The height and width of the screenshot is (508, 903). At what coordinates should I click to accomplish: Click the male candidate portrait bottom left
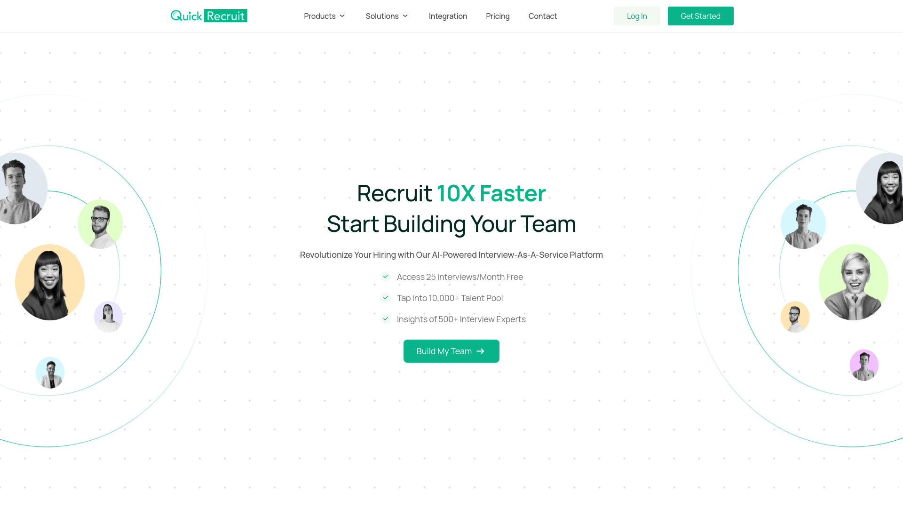click(50, 372)
